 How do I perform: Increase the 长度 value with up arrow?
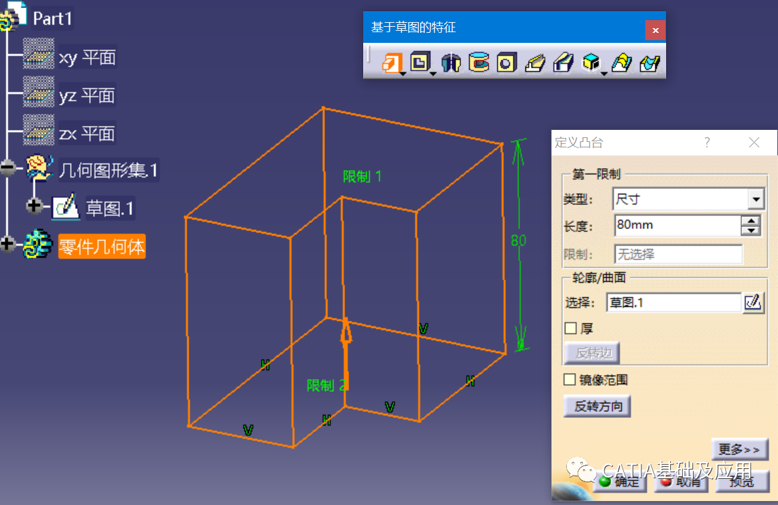coord(751,221)
